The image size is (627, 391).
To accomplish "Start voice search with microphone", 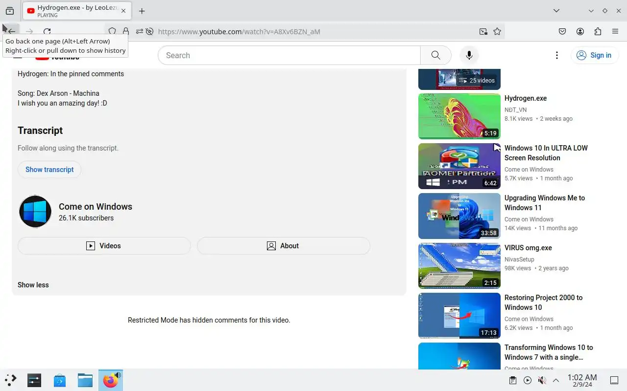I will coord(469,55).
